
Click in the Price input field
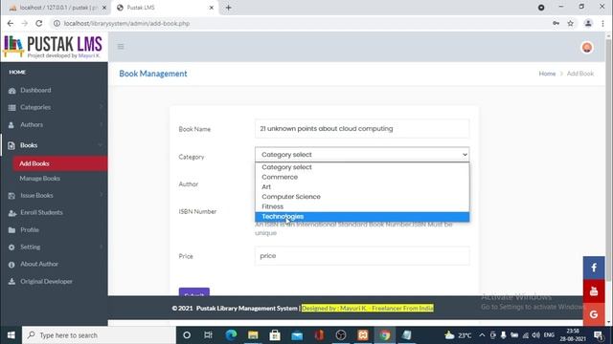(362, 256)
